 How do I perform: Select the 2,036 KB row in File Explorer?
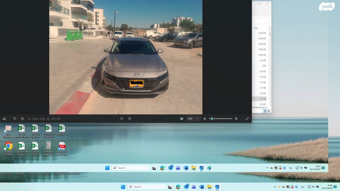260,39
